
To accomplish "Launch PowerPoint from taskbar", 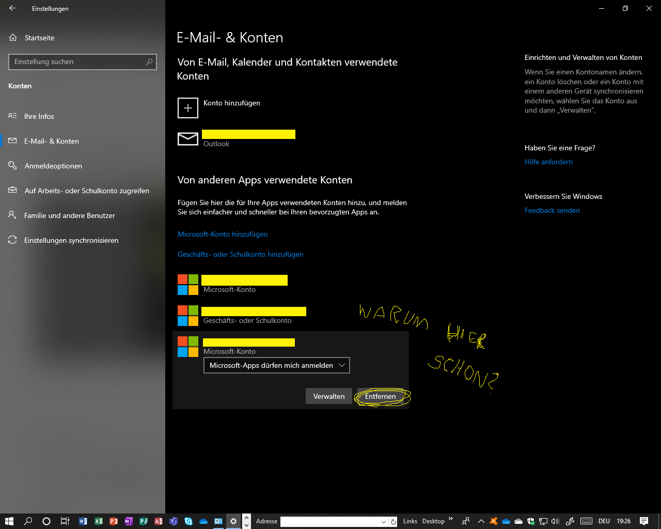I will tap(114, 521).
